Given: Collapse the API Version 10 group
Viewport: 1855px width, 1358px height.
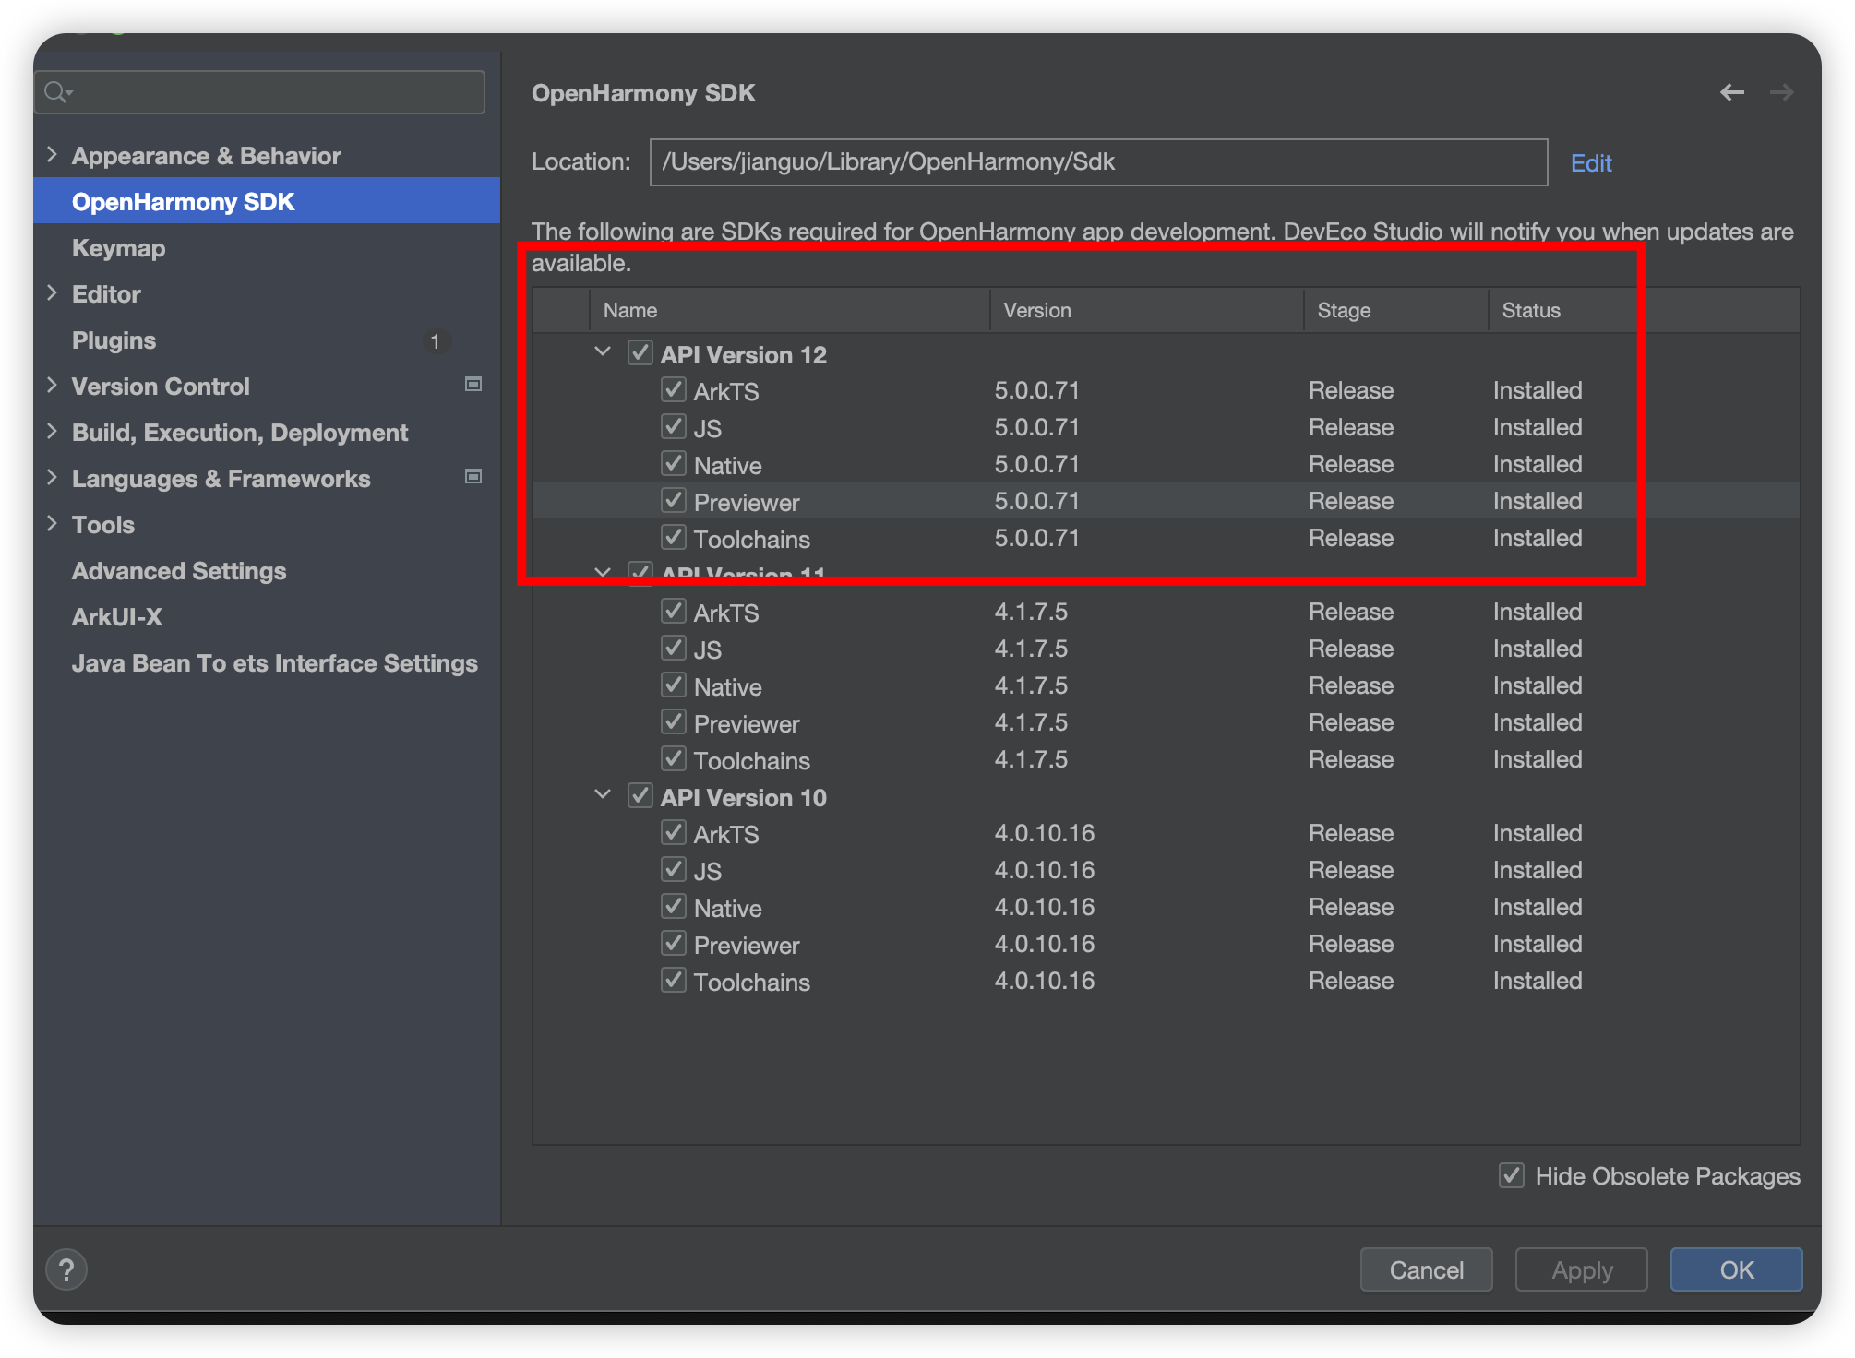Looking at the screenshot, I should (603, 795).
